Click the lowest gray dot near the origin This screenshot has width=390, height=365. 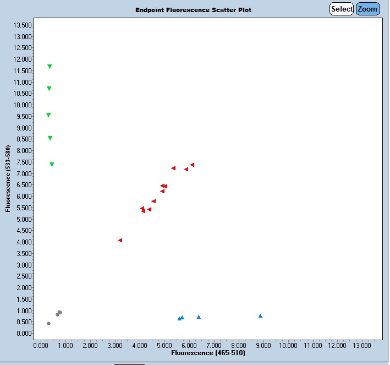tap(48, 323)
